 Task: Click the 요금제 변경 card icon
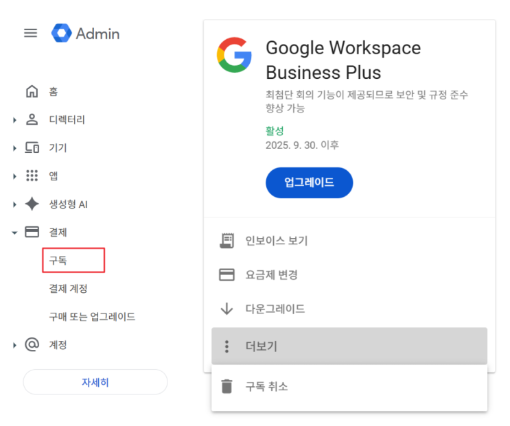[x=227, y=274]
